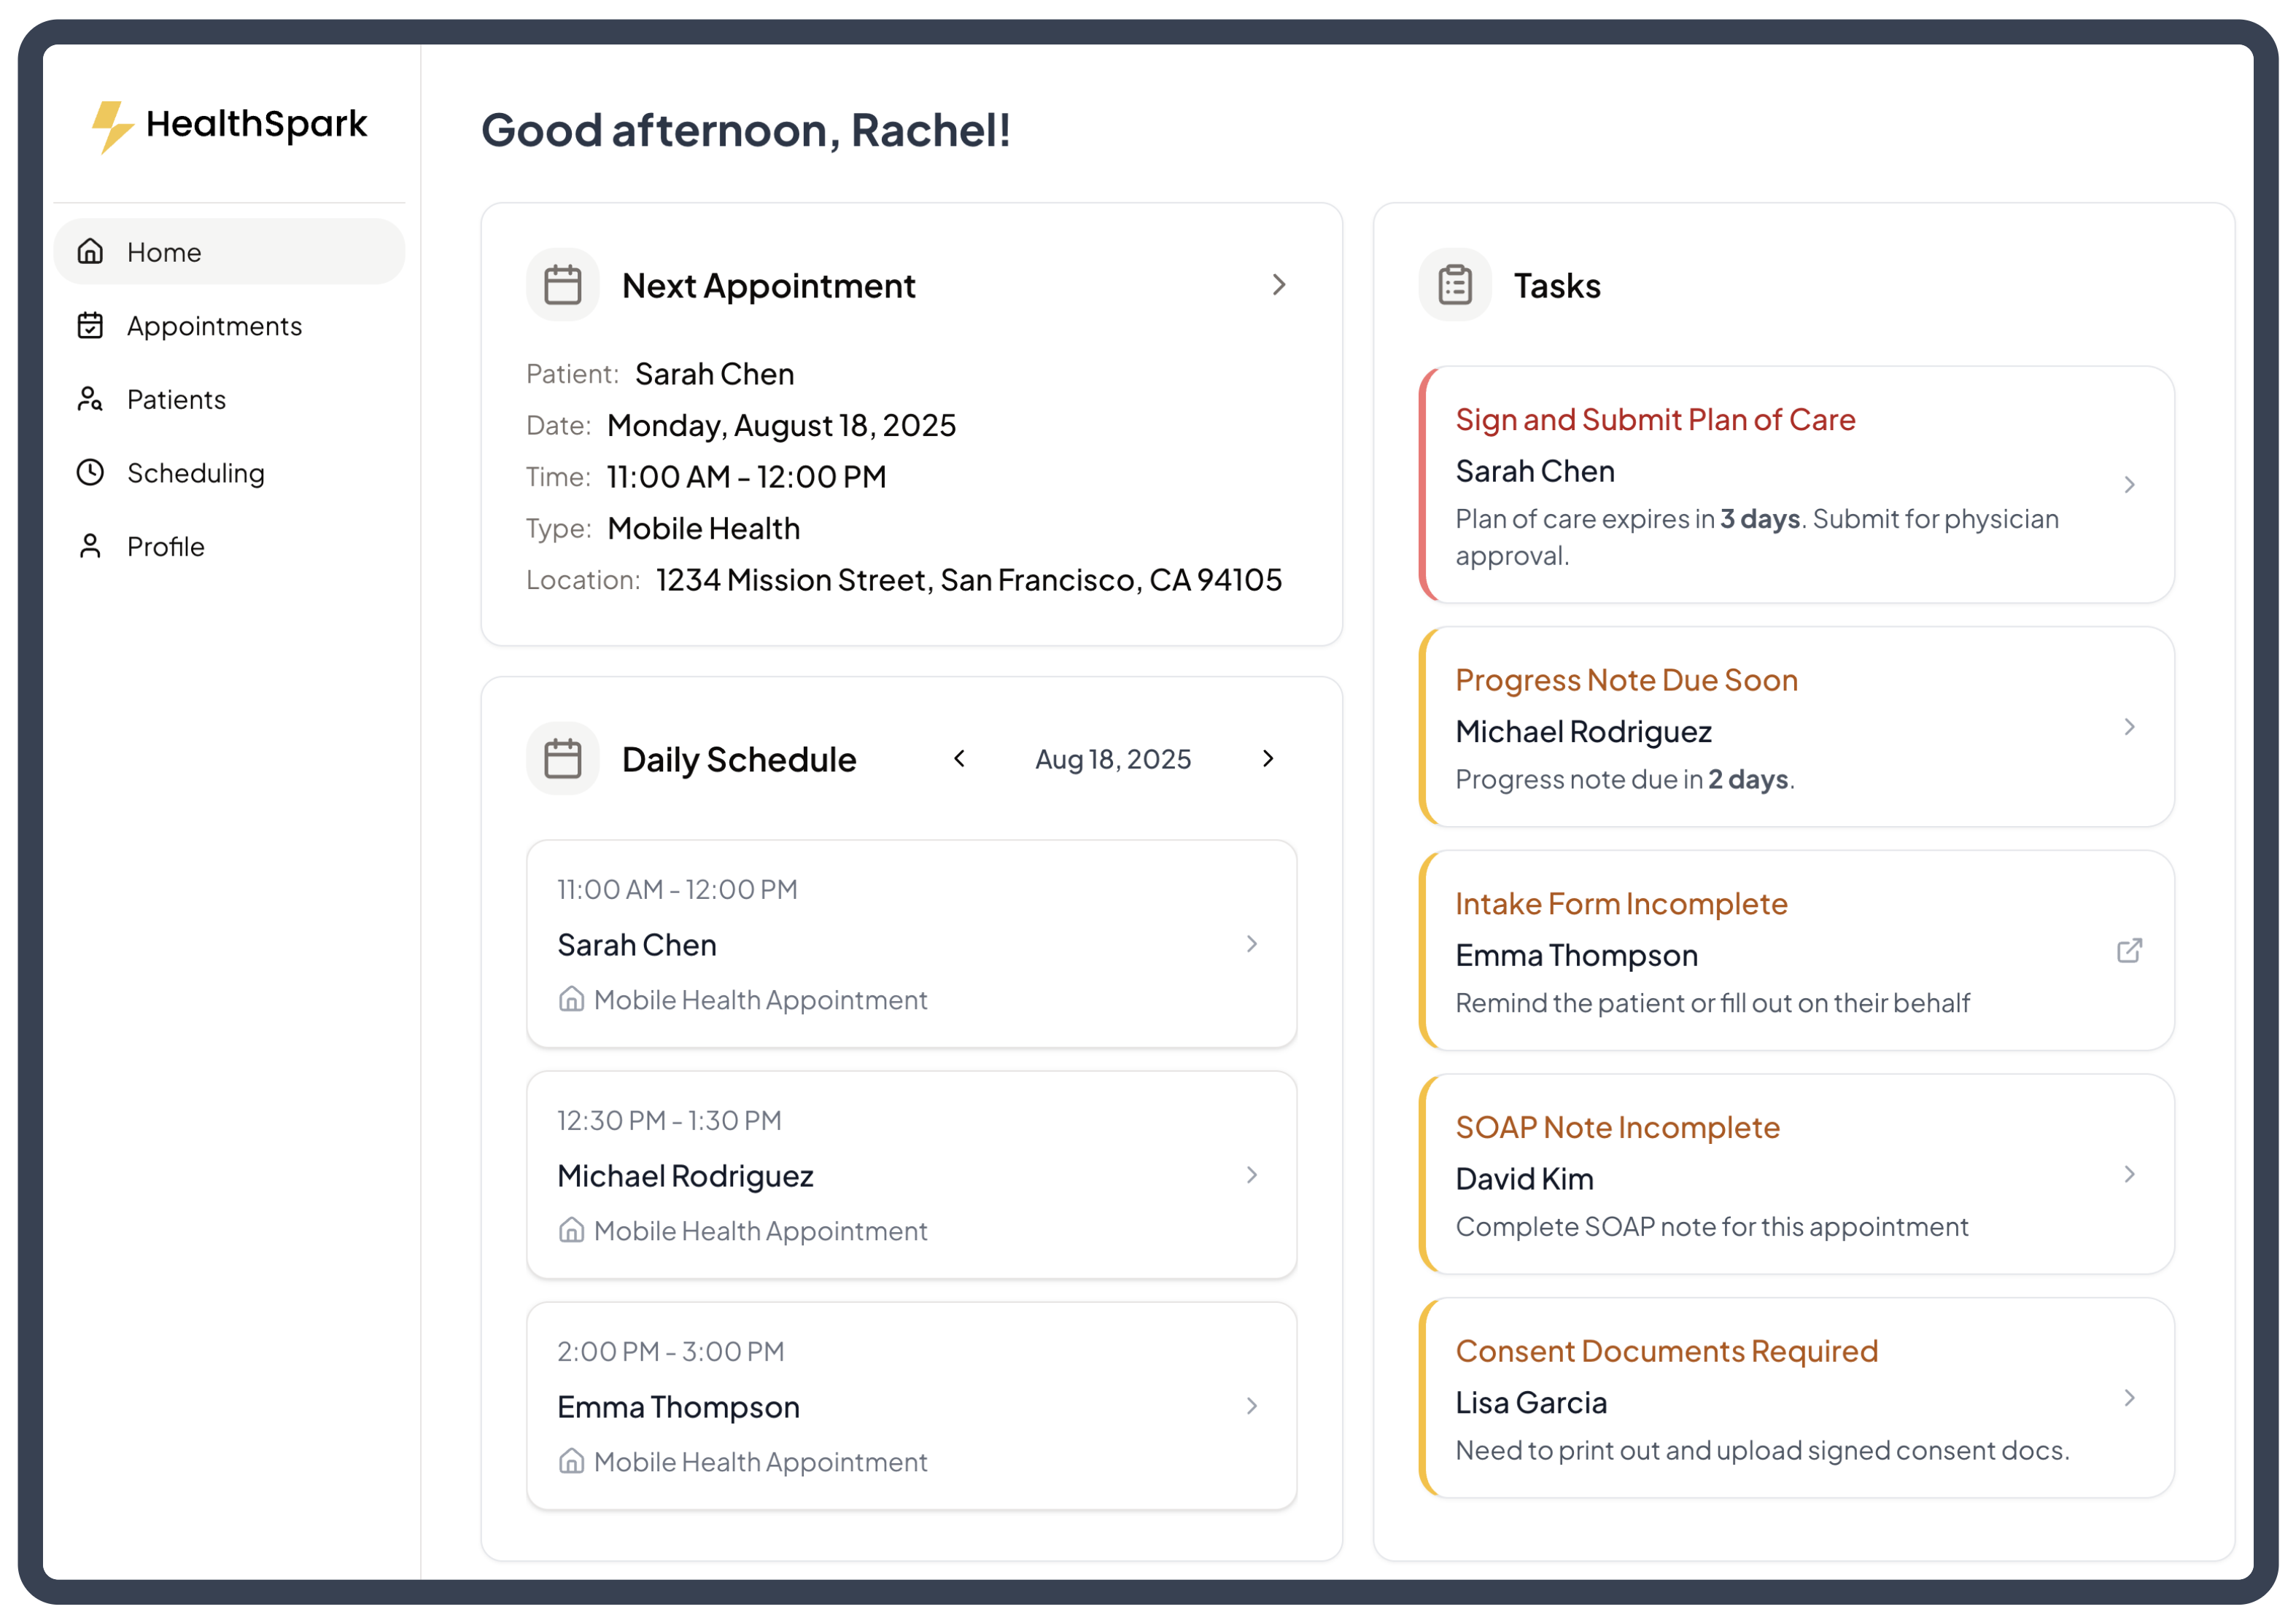The height and width of the screenshot is (1620, 2296).
Task: Go to next day in Daily Schedule
Action: point(1267,758)
